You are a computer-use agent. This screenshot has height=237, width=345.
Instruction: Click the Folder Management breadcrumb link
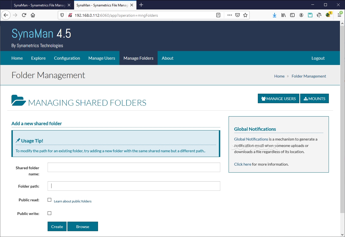point(309,76)
